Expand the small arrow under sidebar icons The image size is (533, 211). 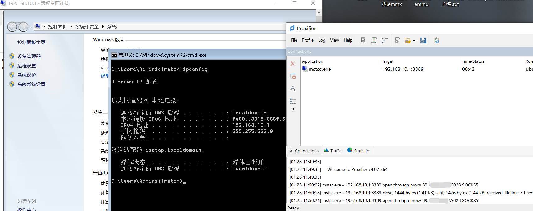[x=293, y=109]
